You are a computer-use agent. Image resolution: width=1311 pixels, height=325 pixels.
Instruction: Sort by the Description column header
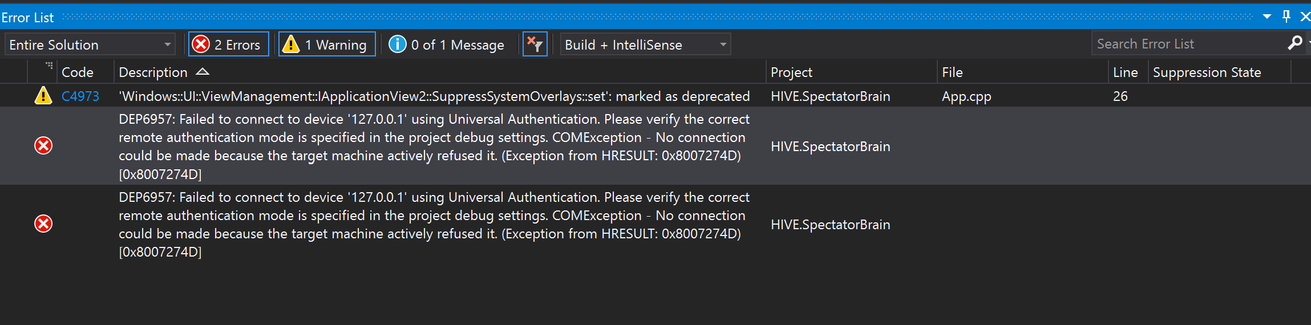[x=153, y=72]
